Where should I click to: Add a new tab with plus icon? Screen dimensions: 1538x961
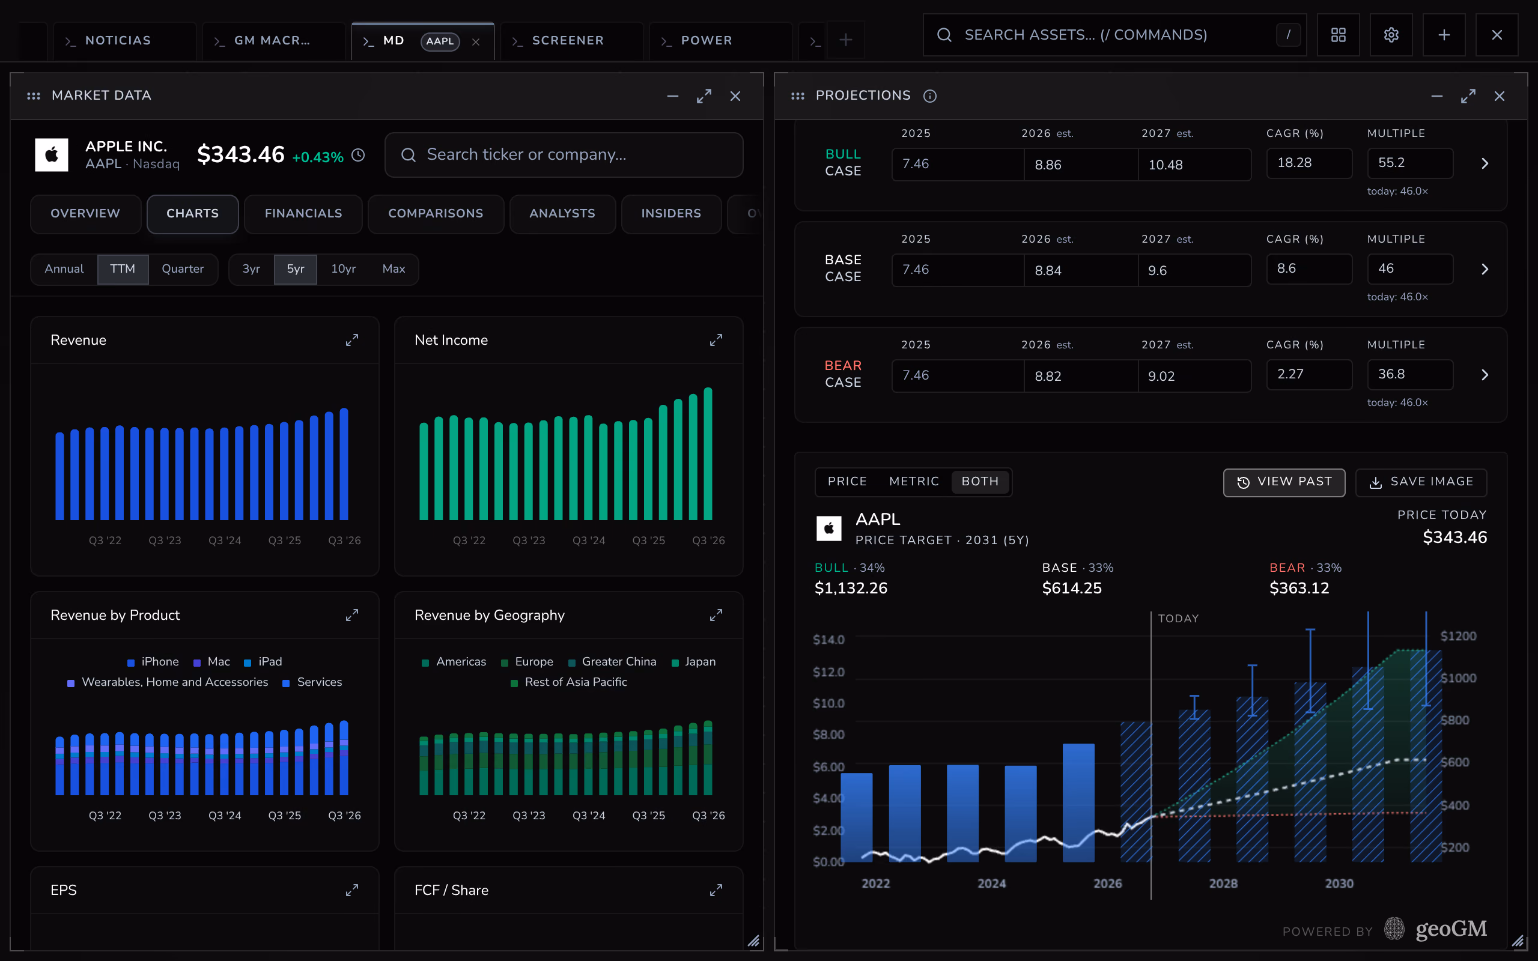pos(845,41)
